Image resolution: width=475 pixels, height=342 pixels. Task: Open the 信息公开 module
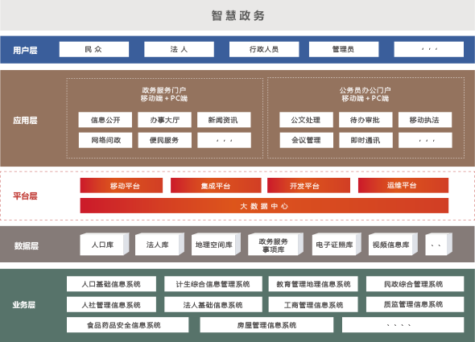tap(105, 120)
